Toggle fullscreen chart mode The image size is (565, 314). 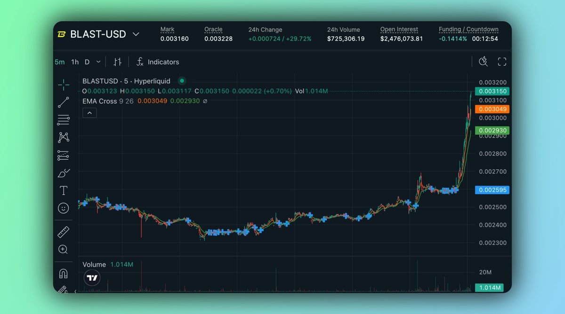[502, 62]
